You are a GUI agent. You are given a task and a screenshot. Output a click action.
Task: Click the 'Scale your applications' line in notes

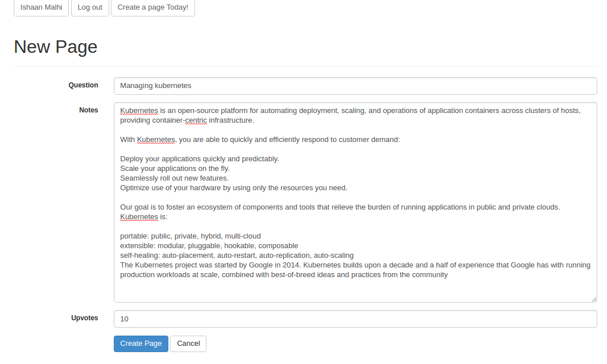click(175, 169)
